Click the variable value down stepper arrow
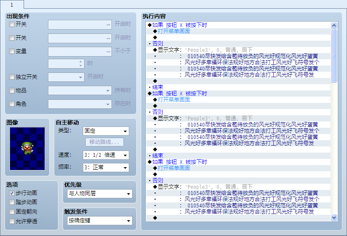 tap(81, 66)
